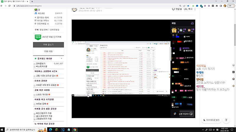Open the purple ring extension icon
Image resolution: width=236 pixels, height=132 pixels.
(209, 6)
